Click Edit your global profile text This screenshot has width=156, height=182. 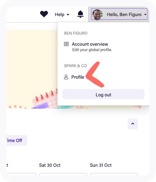coord(92,50)
